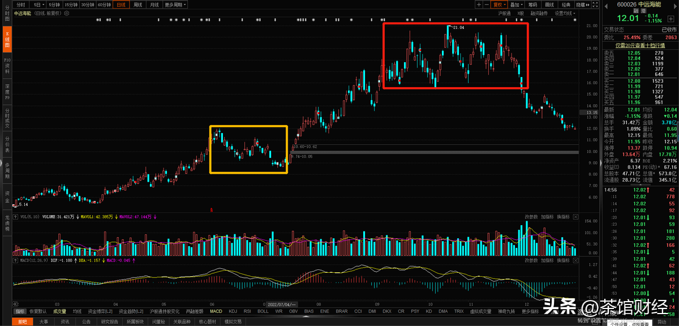Close the MACD indicator panel with X icon
Viewport: 679px width, 326px height.
pos(575,260)
